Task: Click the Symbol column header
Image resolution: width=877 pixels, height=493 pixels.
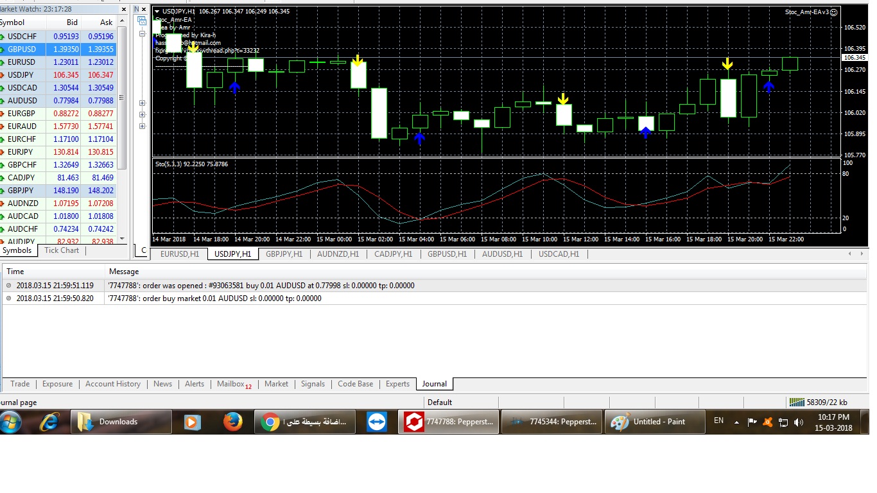Action: pyautogui.click(x=13, y=22)
